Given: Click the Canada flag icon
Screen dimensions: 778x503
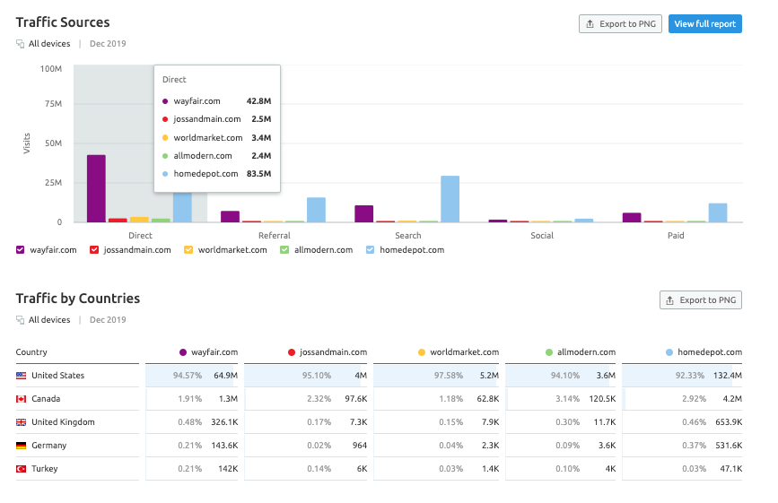Looking at the screenshot, I should click(x=21, y=399).
